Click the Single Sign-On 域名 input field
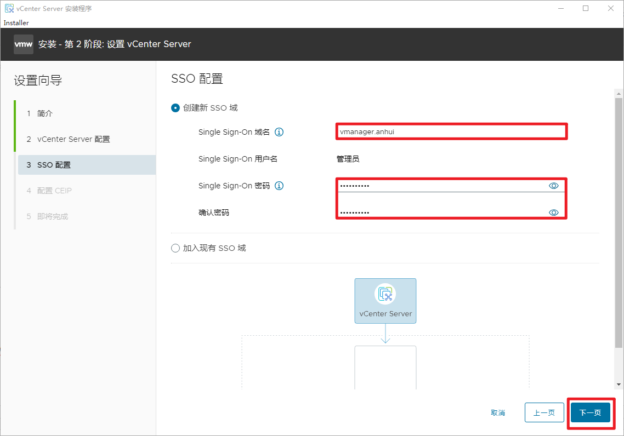 [x=450, y=131]
